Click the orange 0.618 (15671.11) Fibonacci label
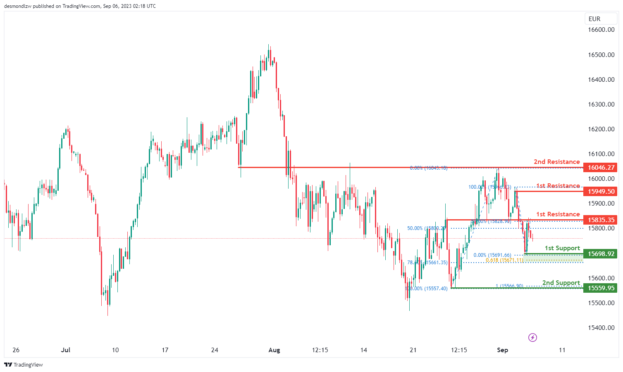Viewport: 623px width, 372px height. click(504, 260)
